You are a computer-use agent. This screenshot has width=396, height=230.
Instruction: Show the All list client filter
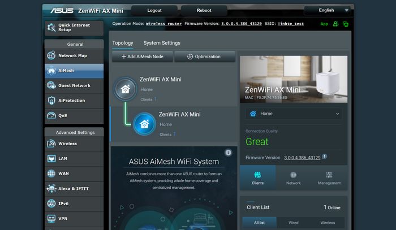[x=259, y=223]
